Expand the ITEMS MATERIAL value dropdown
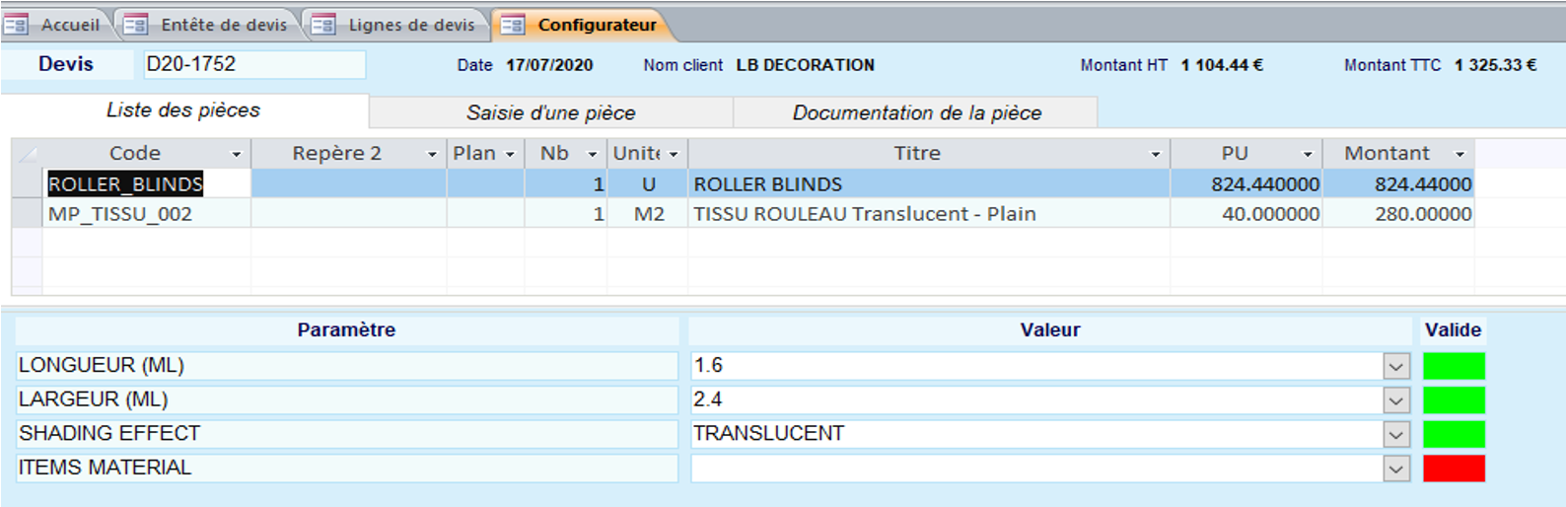This screenshot has height=507, width=1566. [x=1395, y=469]
